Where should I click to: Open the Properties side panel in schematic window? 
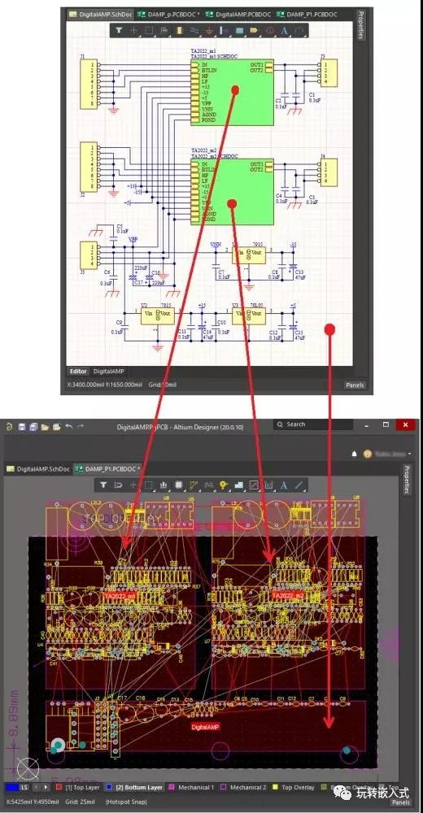coord(362,24)
